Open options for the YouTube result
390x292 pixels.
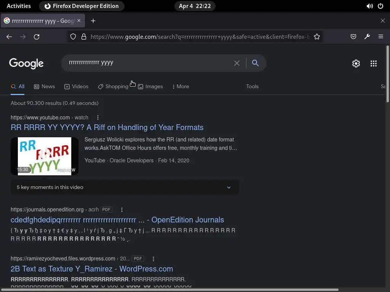click(98, 117)
